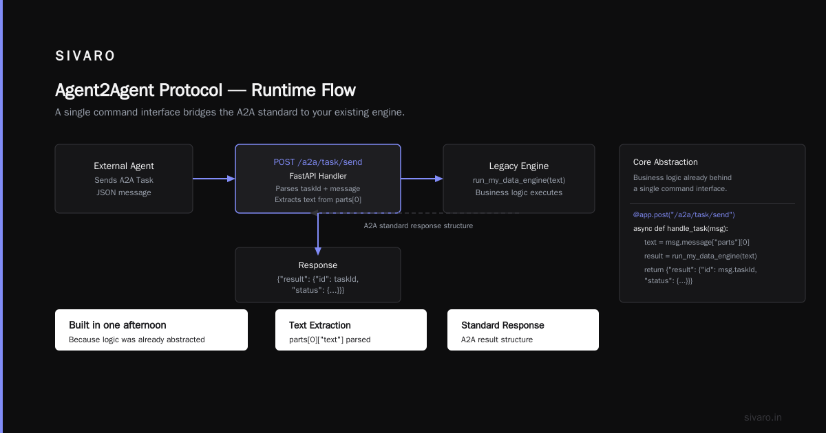Click 'Because logic was already abstracted' text

137,340
